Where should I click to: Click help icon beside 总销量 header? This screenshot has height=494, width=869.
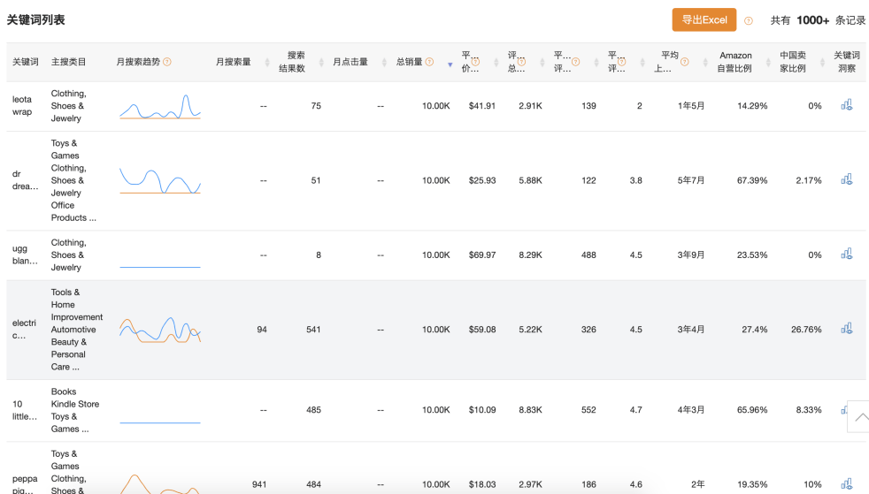pyautogui.click(x=429, y=62)
